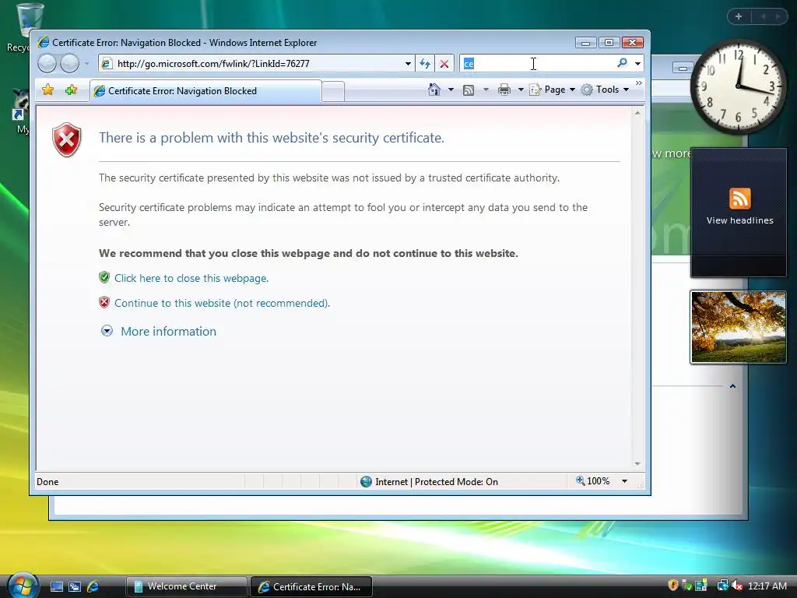Click the taskbar clock 12:17 AM
Screen dimensions: 797x598
coord(767,586)
